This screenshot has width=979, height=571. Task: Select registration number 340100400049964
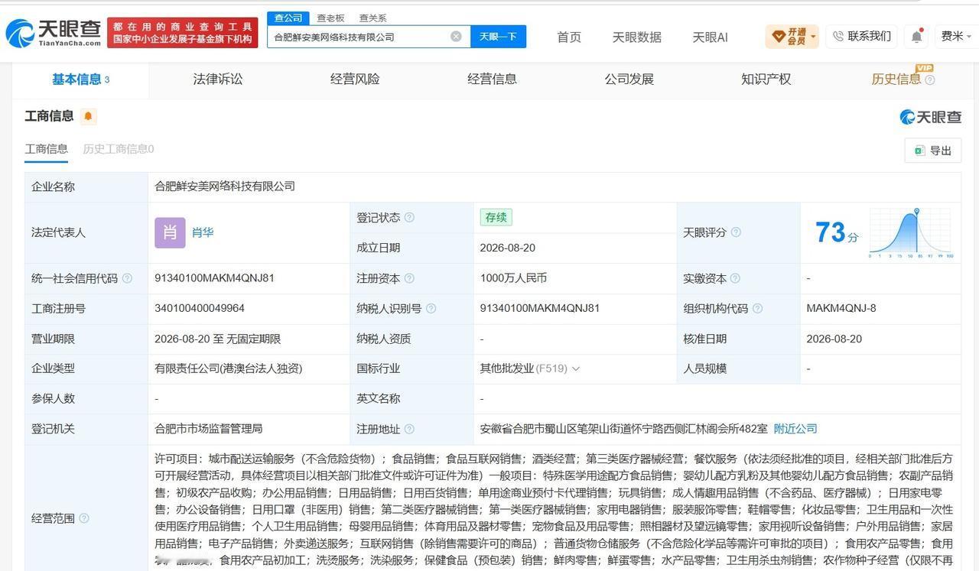200,308
